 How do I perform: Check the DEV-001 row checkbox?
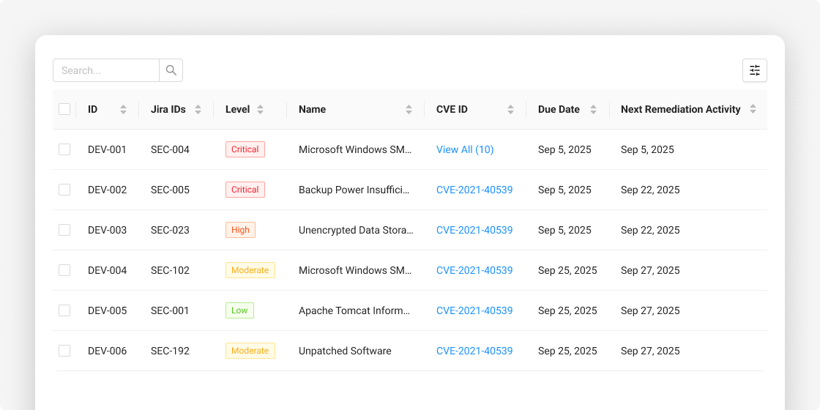pyautogui.click(x=64, y=149)
